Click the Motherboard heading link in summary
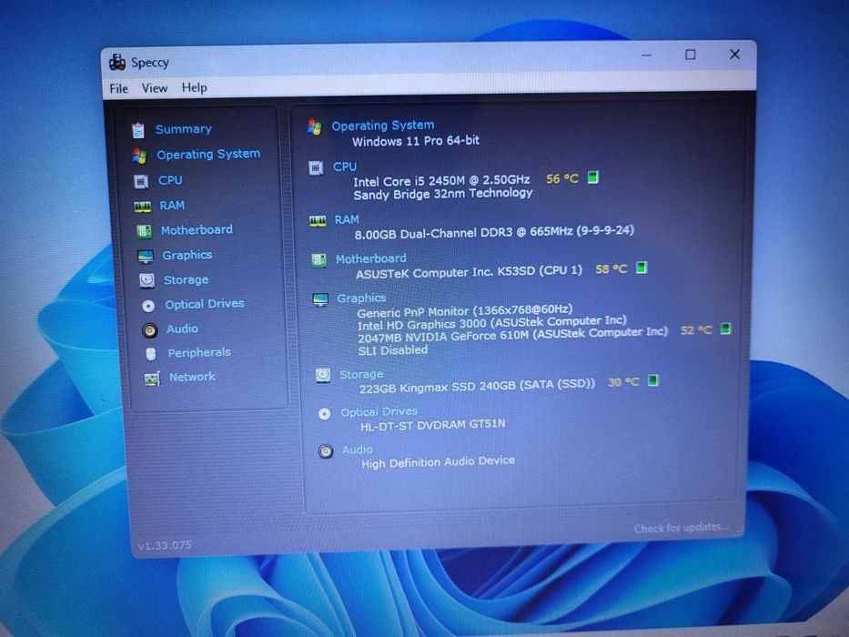 (x=371, y=259)
